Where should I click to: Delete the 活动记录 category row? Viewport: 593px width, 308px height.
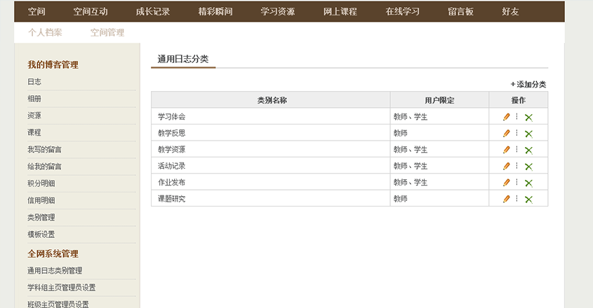click(x=528, y=167)
